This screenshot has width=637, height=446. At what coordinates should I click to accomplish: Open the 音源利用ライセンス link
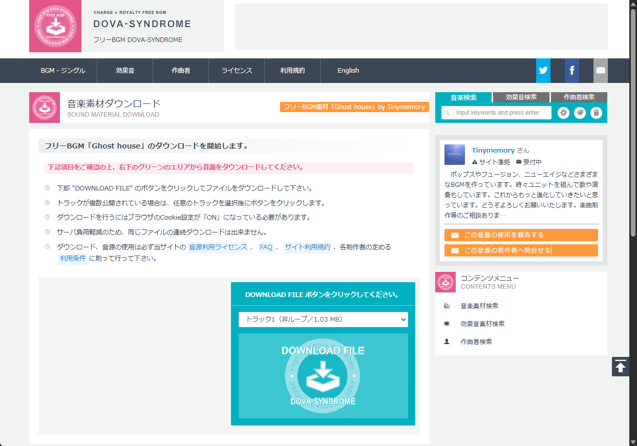pos(218,247)
